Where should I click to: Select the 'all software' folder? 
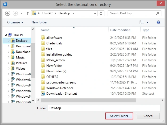[54, 38]
